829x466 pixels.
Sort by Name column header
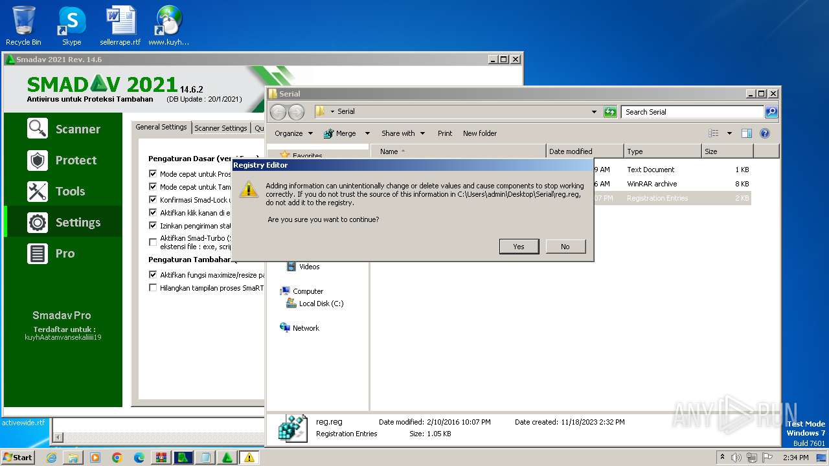tap(459, 151)
